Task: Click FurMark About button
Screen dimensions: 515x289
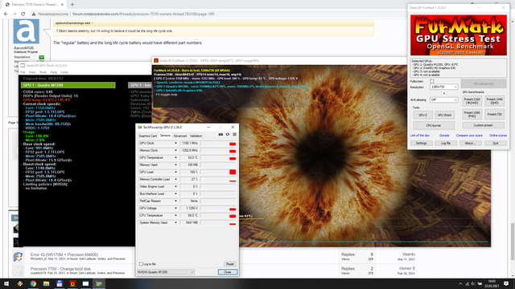Action: tap(470, 143)
